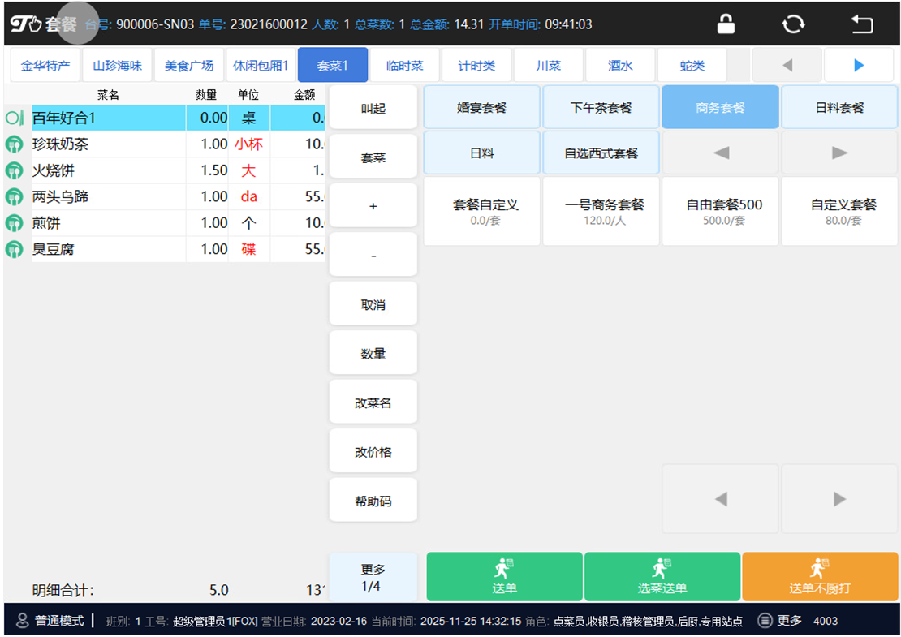Image resolution: width=901 pixels, height=637 pixels.
Task: Switch to the 川菜 category tab
Action: pyautogui.click(x=549, y=66)
